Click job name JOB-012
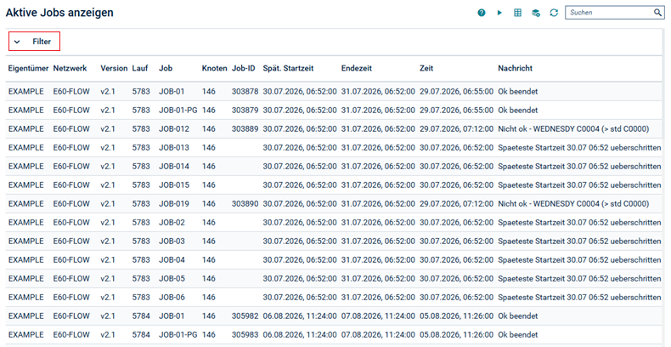This screenshot has height=347, width=671. [x=174, y=129]
